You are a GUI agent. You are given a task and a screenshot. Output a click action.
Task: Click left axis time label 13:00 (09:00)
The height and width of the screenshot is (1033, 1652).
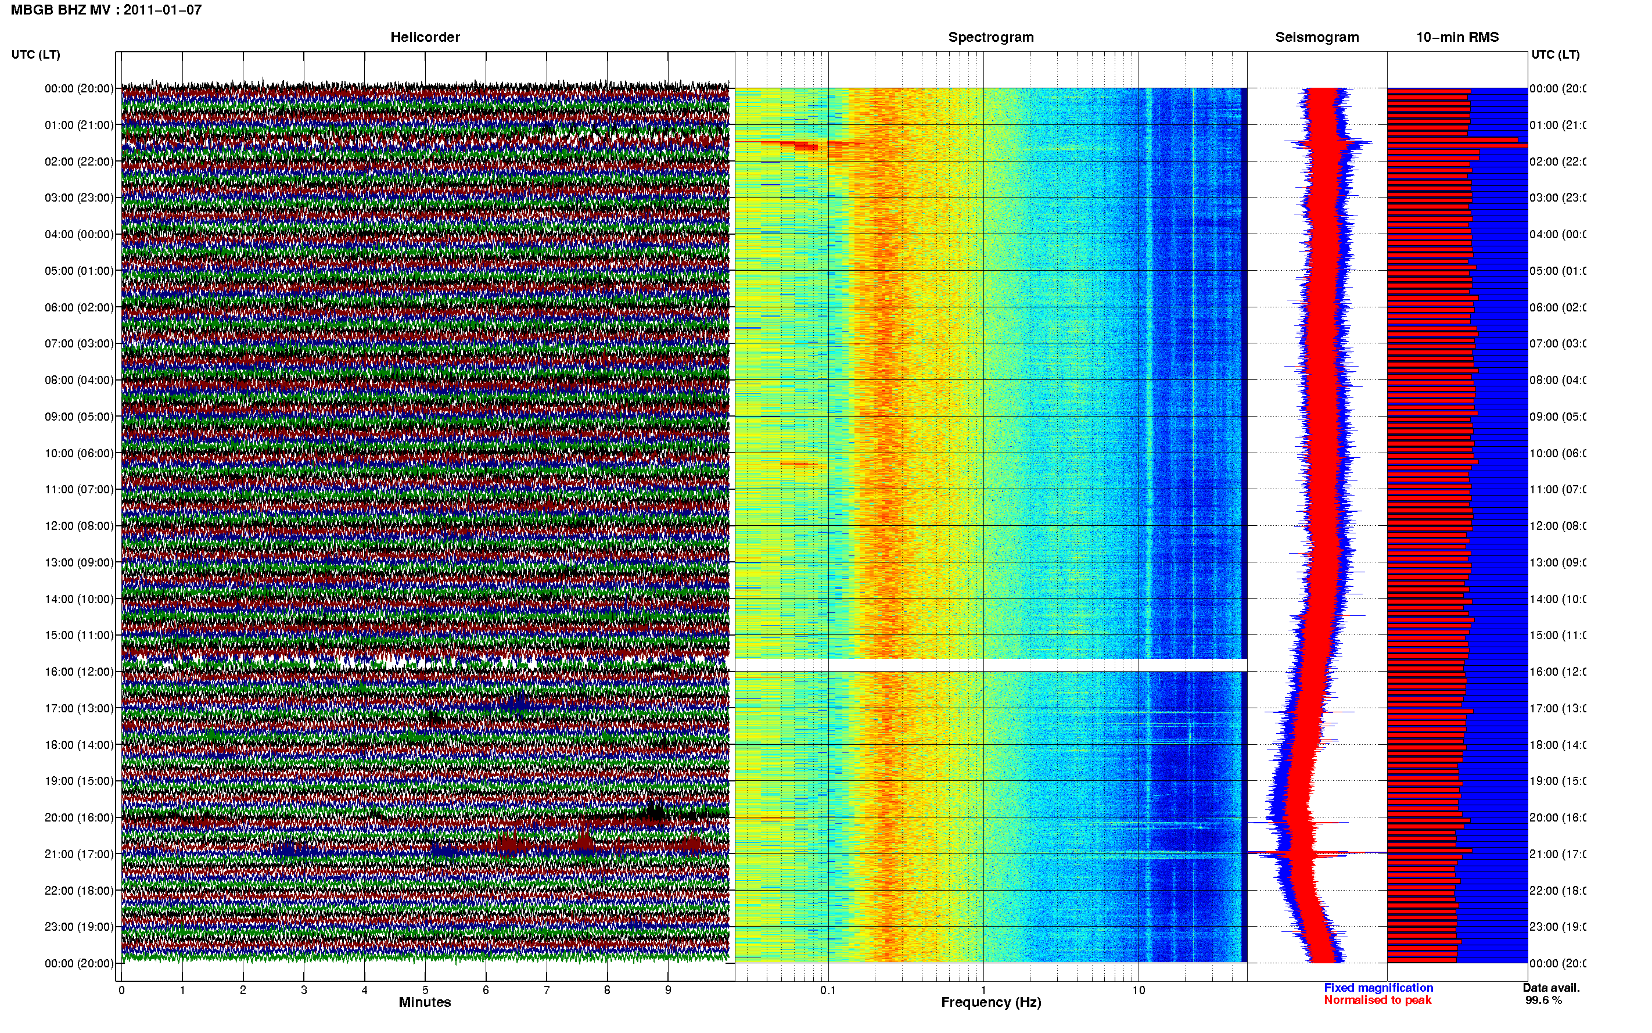pos(79,563)
